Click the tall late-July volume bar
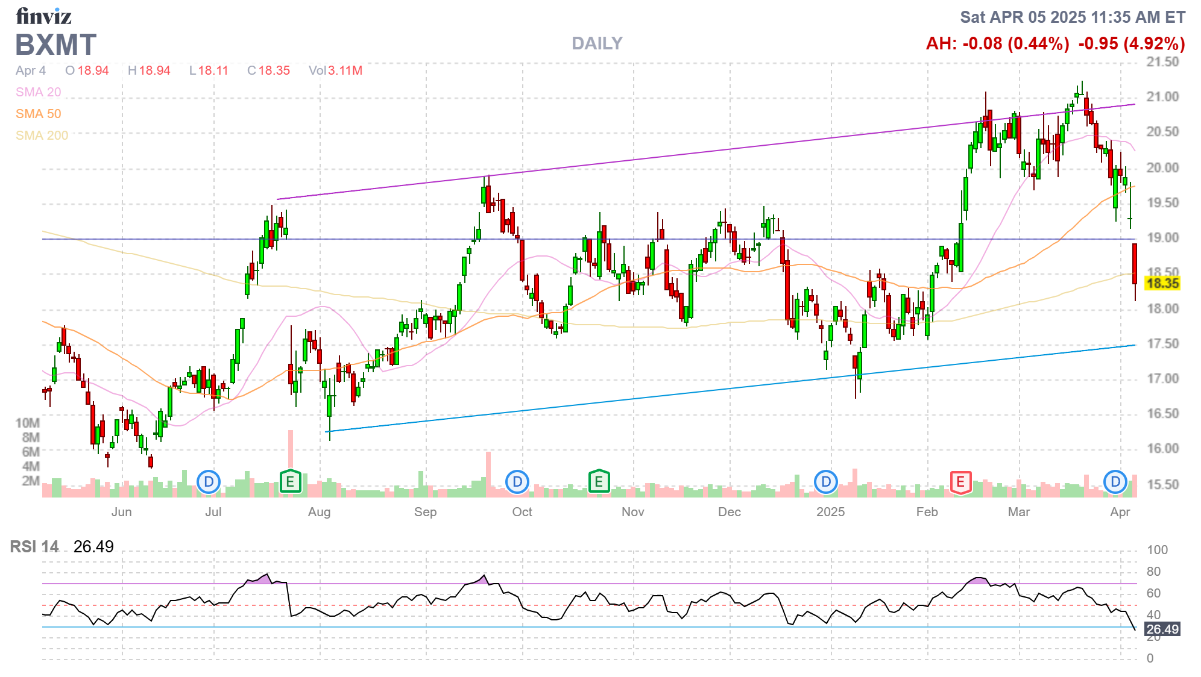Screen dimensions: 1201x677 pos(291,449)
